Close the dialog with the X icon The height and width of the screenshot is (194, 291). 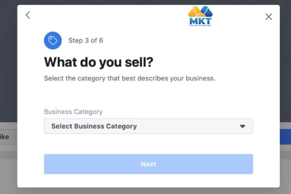[x=268, y=16]
